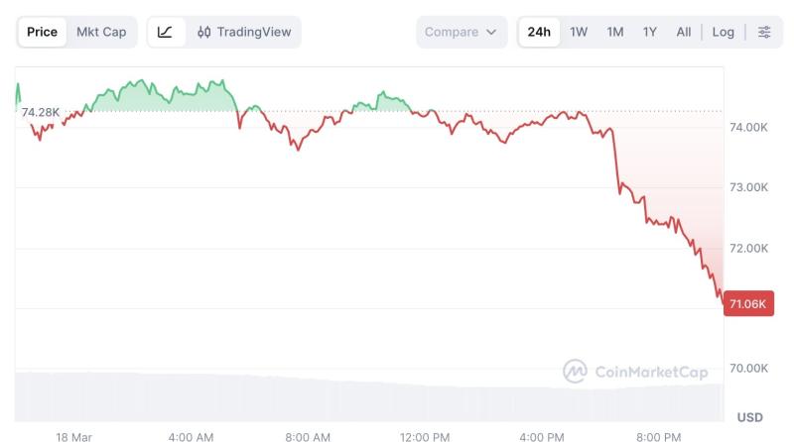Switch to the Price tab
This screenshot has width=794, height=442.
[42, 32]
